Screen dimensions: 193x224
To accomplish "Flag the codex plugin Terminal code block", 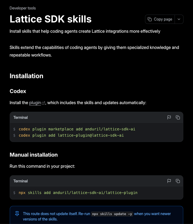I will click(x=169, y=117).
